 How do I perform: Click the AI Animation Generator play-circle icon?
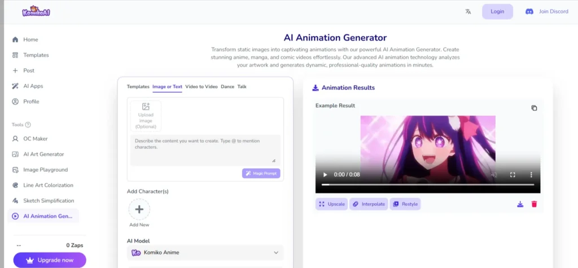15,216
